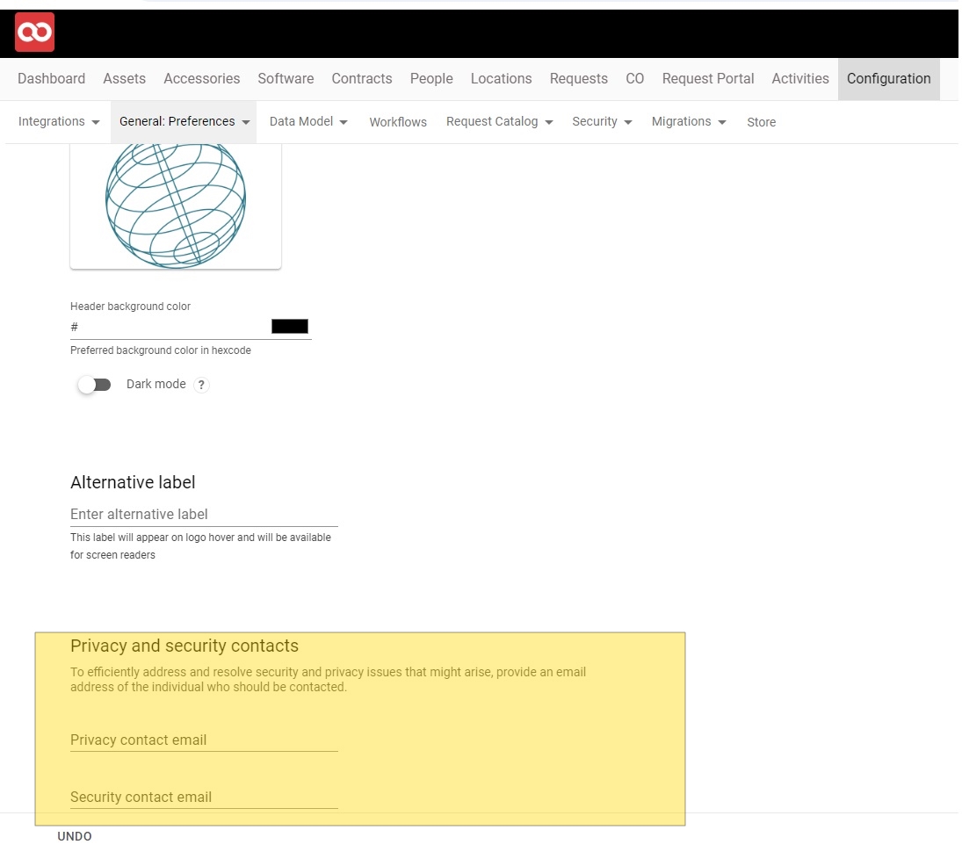Click the red infinity logo

pyautogui.click(x=34, y=32)
